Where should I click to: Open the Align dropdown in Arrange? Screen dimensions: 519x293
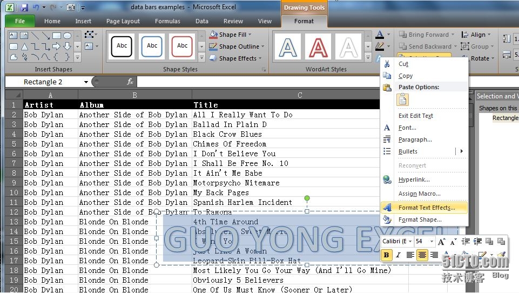click(x=476, y=35)
